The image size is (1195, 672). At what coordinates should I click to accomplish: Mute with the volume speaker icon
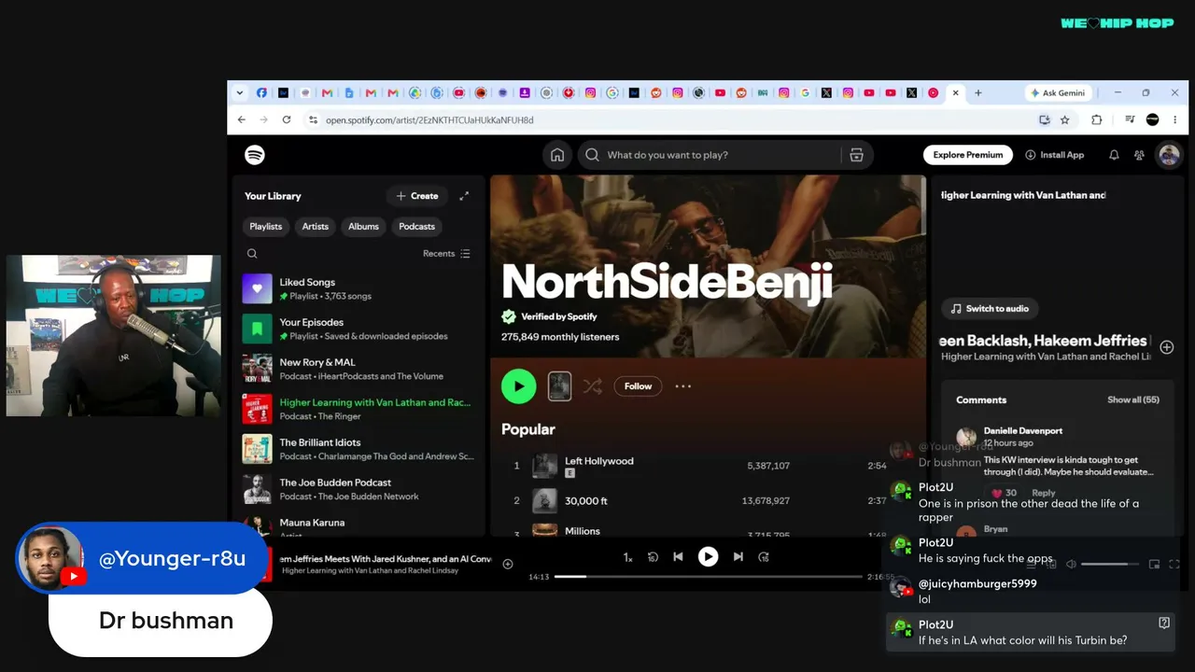pyautogui.click(x=1071, y=564)
